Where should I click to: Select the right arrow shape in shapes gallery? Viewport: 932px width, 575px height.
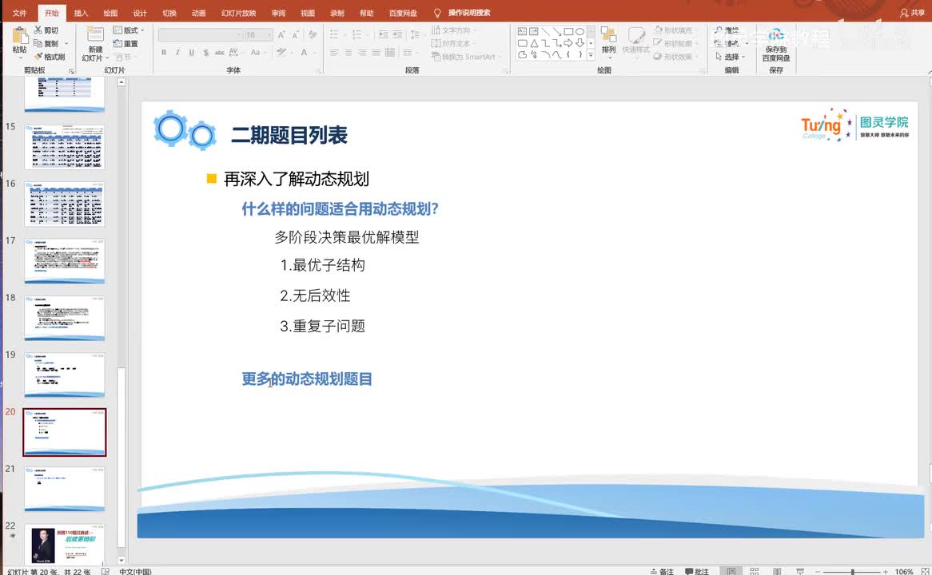(568, 43)
